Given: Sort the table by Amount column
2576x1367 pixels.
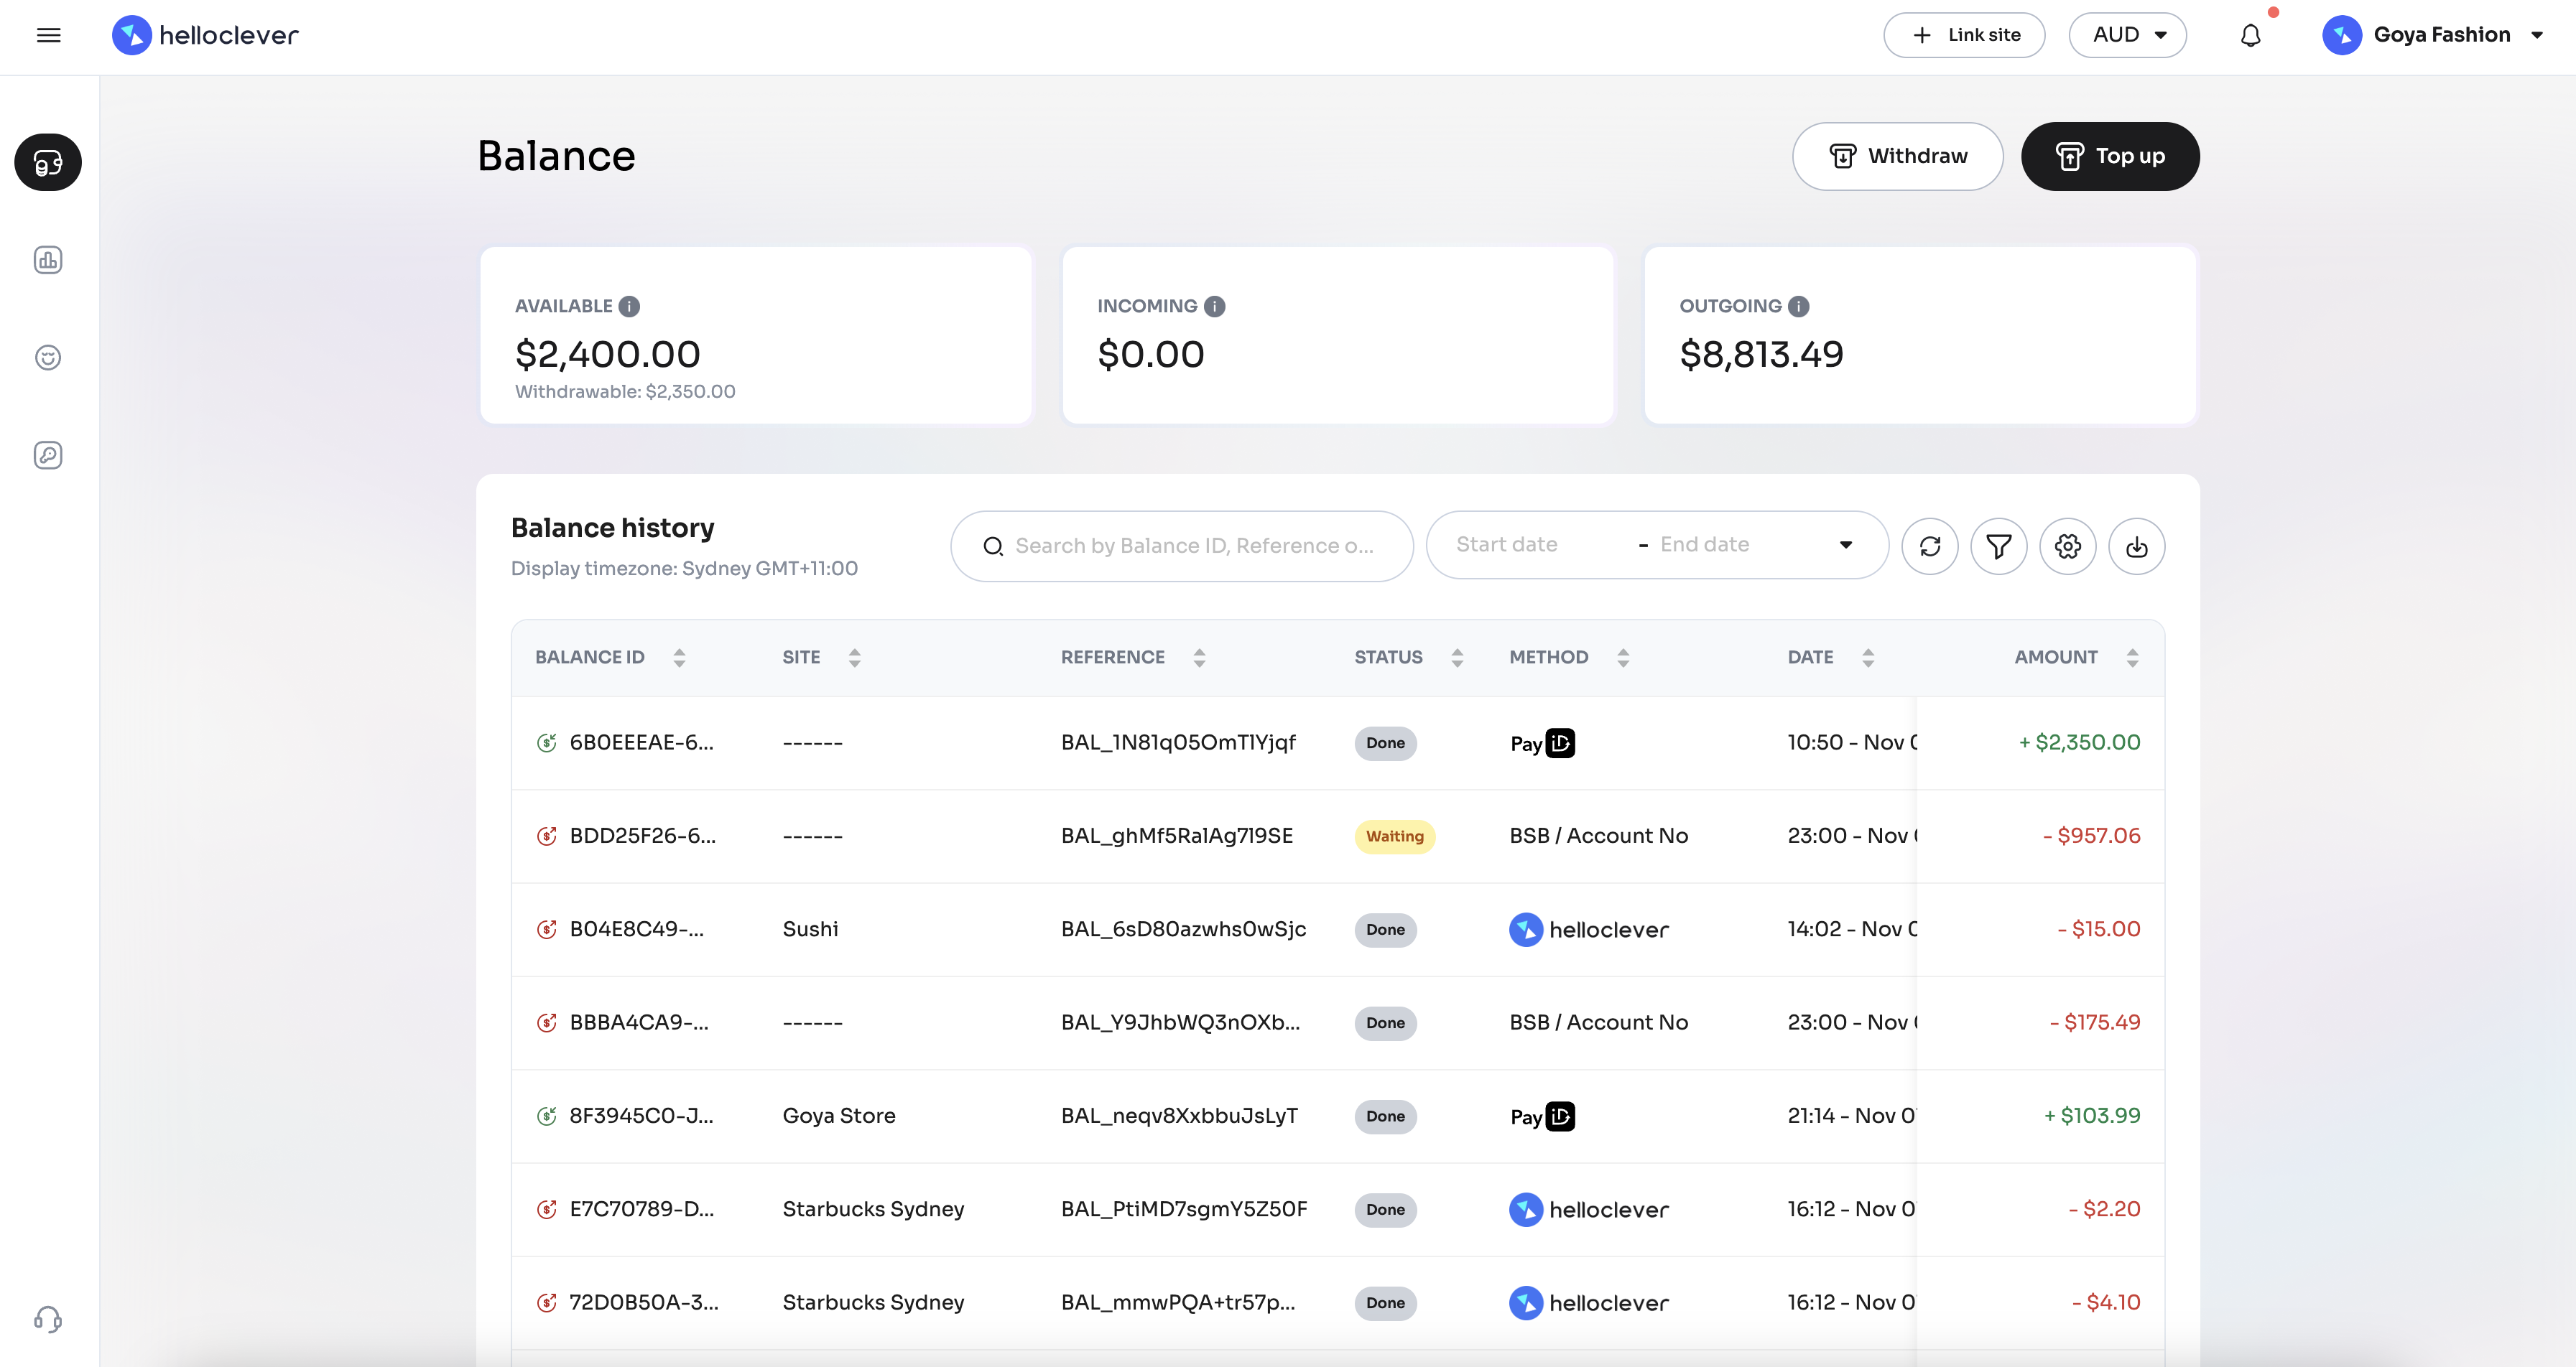Looking at the screenshot, I should pyautogui.click(x=2132, y=656).
